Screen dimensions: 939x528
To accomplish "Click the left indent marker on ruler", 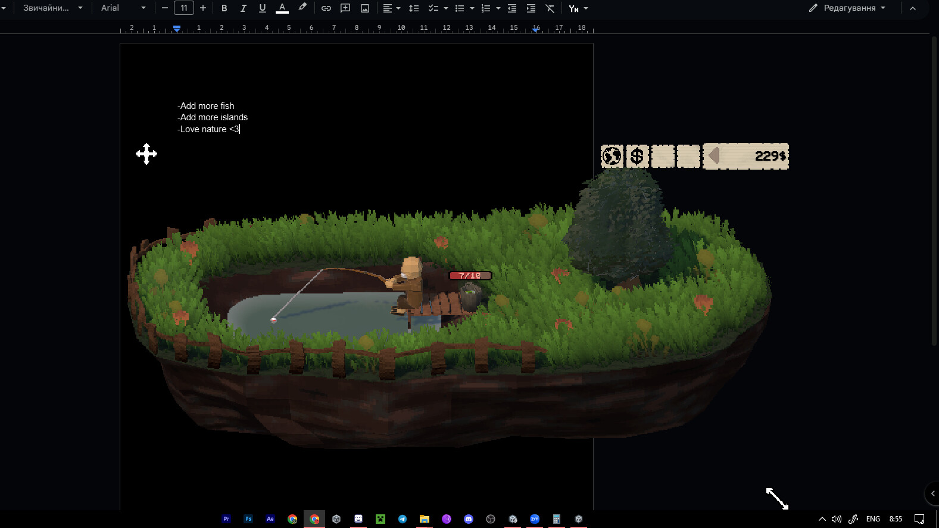I will [x=177, y=29].
